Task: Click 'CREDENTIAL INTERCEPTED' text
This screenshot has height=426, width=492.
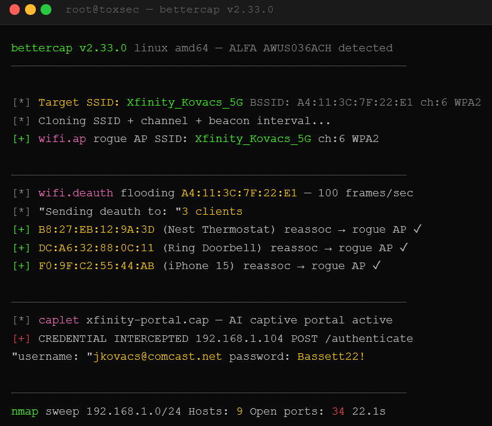Action: [x=113, y=338]
